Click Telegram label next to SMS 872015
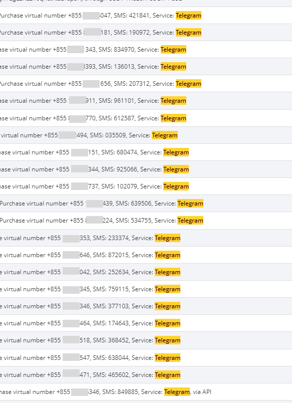 (x=167, y=255)
